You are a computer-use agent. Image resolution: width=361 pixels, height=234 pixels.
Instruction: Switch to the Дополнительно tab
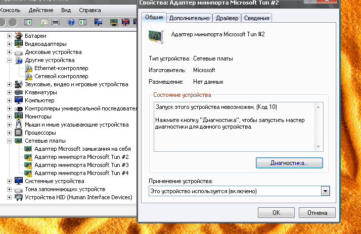coord(189,18)
